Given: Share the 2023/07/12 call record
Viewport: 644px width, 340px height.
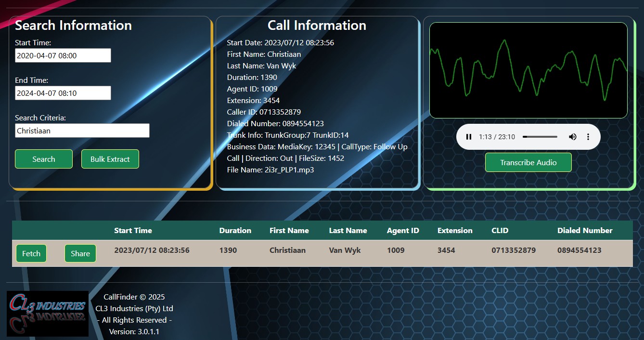Looking at the screenshot, I should 80,253.
